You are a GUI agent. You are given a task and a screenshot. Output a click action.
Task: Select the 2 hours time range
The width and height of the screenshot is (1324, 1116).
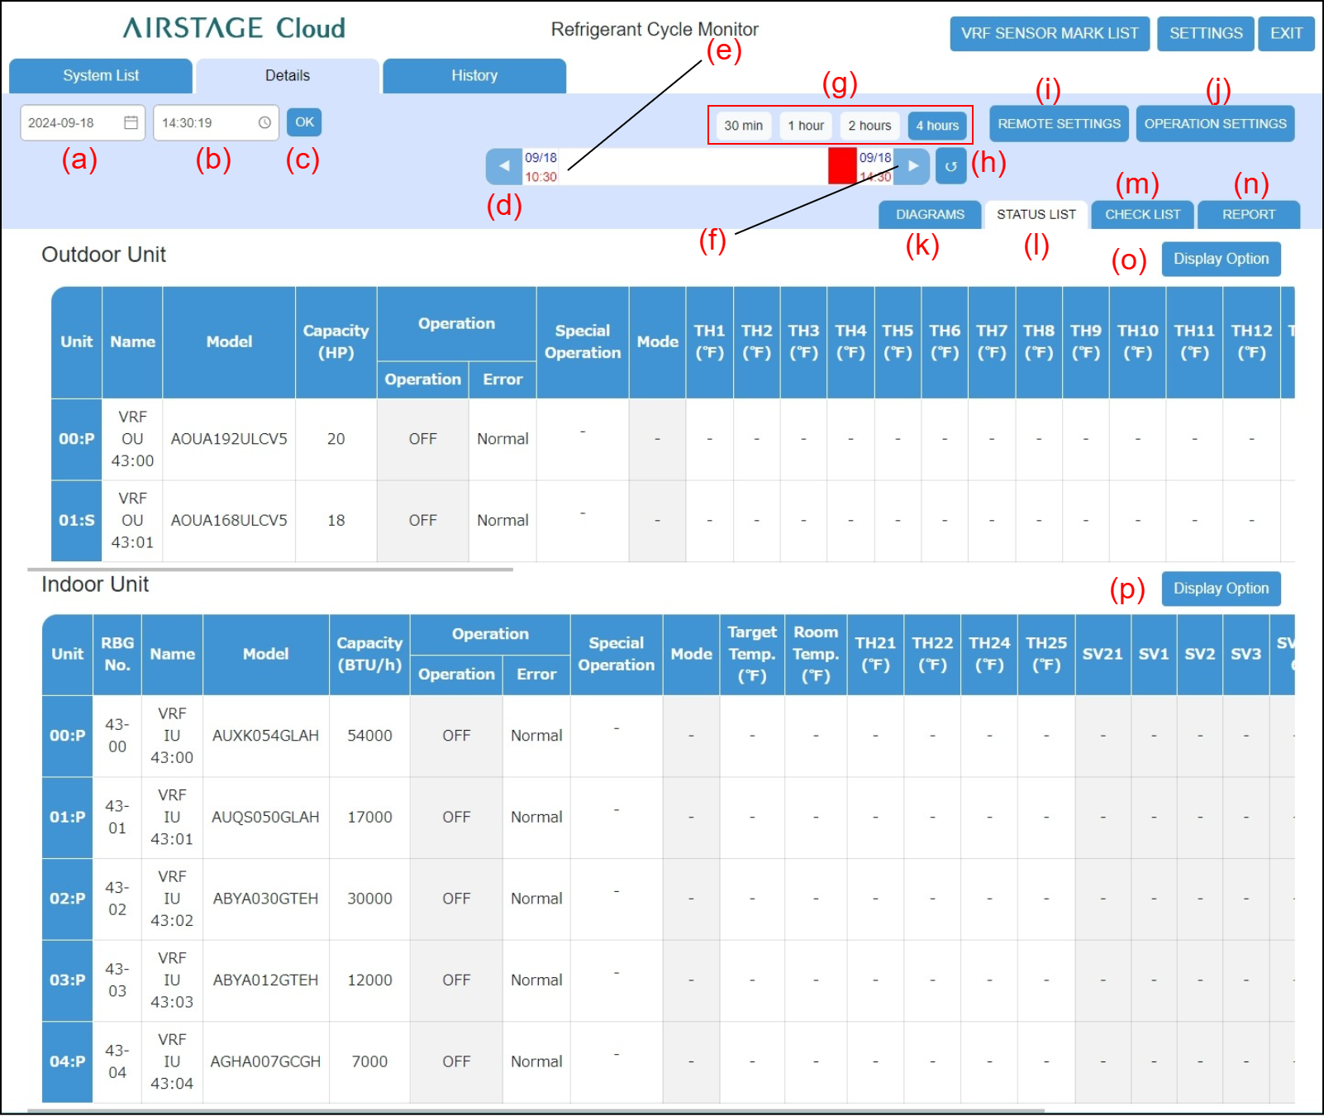pos(869,126)
